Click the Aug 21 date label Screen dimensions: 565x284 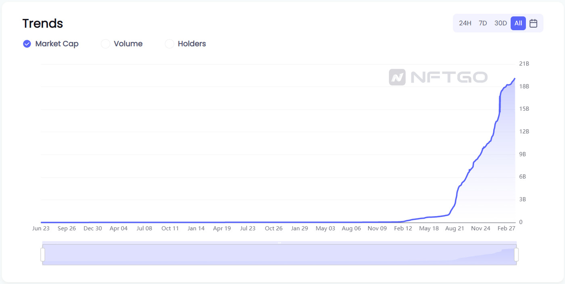454,228
